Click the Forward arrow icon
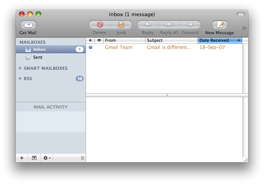264x184 pixels. [x=190, y=24]
